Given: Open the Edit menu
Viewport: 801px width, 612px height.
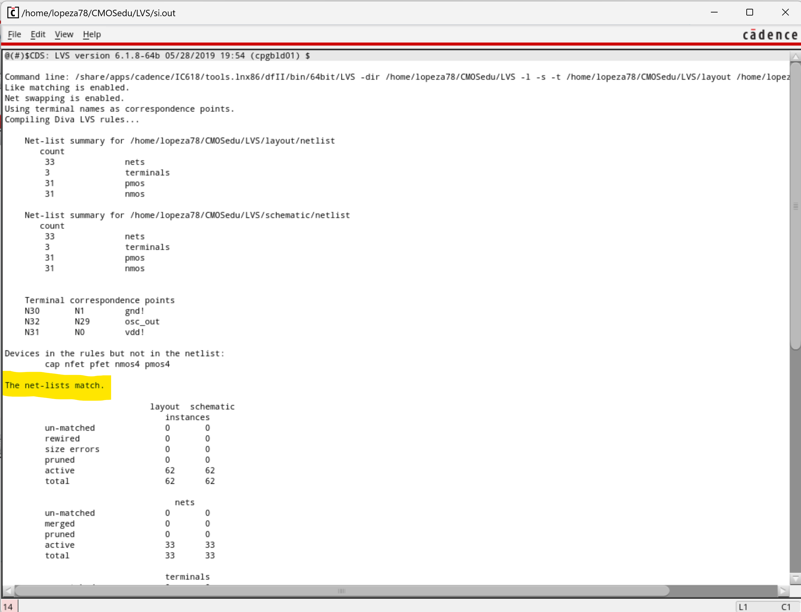Looking at the screenshot, I should (x=38, y=34).
